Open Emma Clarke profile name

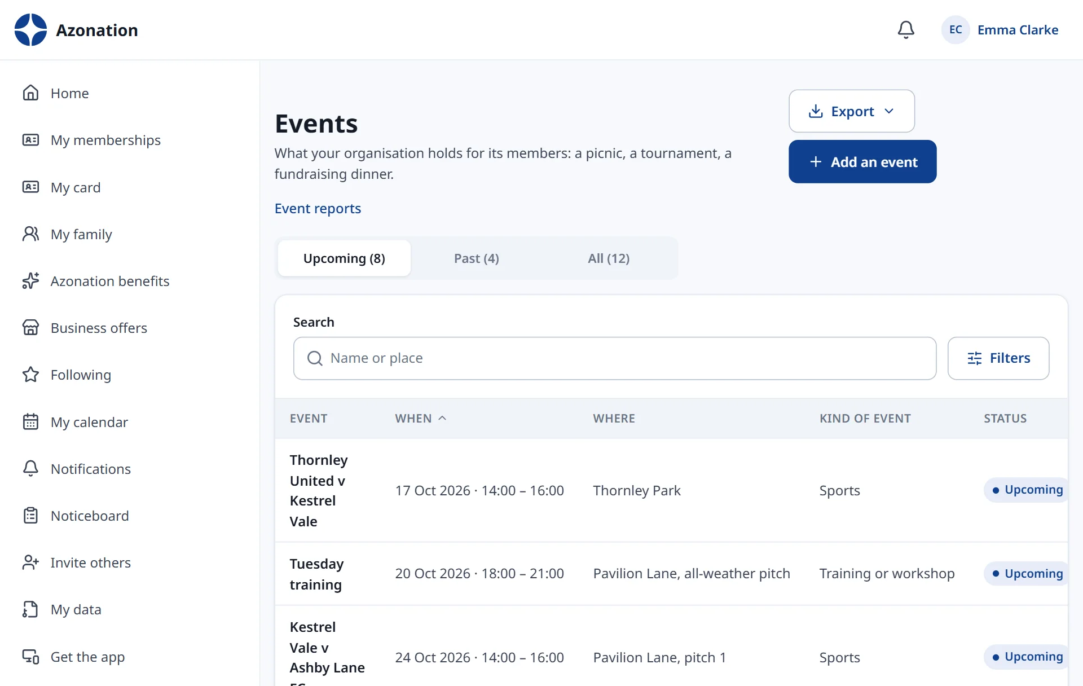pos(1018,30)
